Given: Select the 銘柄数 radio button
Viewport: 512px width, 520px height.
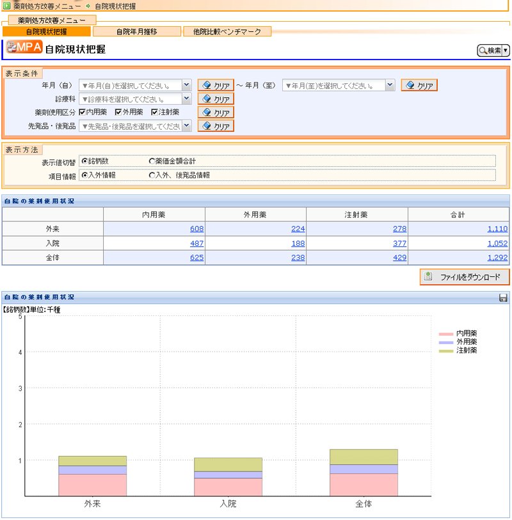Looking at the screenshot, I should (x=84, y=161).
